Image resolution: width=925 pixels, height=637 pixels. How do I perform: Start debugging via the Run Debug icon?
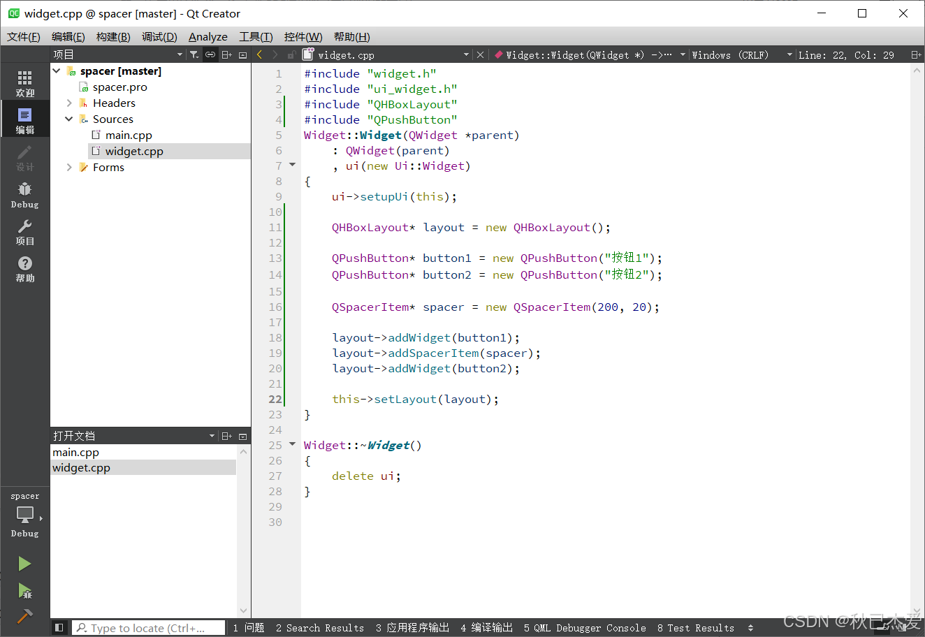click(24, 592)
